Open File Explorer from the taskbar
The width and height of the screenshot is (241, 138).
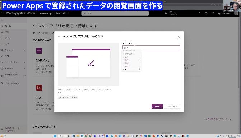click(x=78, y=136)
